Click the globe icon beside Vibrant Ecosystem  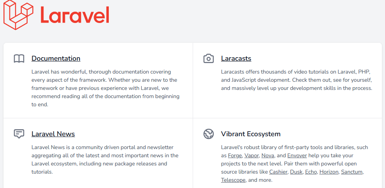point(209,134)
